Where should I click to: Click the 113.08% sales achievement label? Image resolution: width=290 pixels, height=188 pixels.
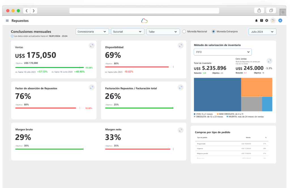pos(89,68)
